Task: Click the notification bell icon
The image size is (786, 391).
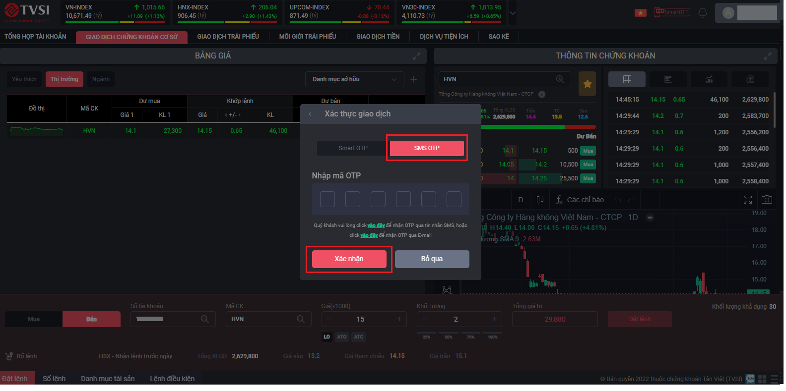Action: click(x=702, y=12)
